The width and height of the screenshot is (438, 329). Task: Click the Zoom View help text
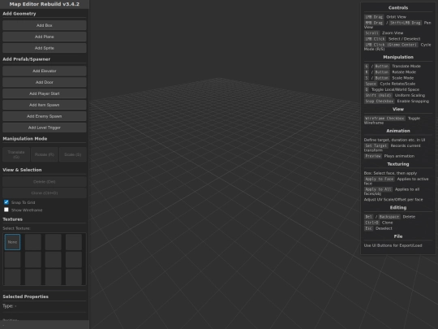(393, 33)
